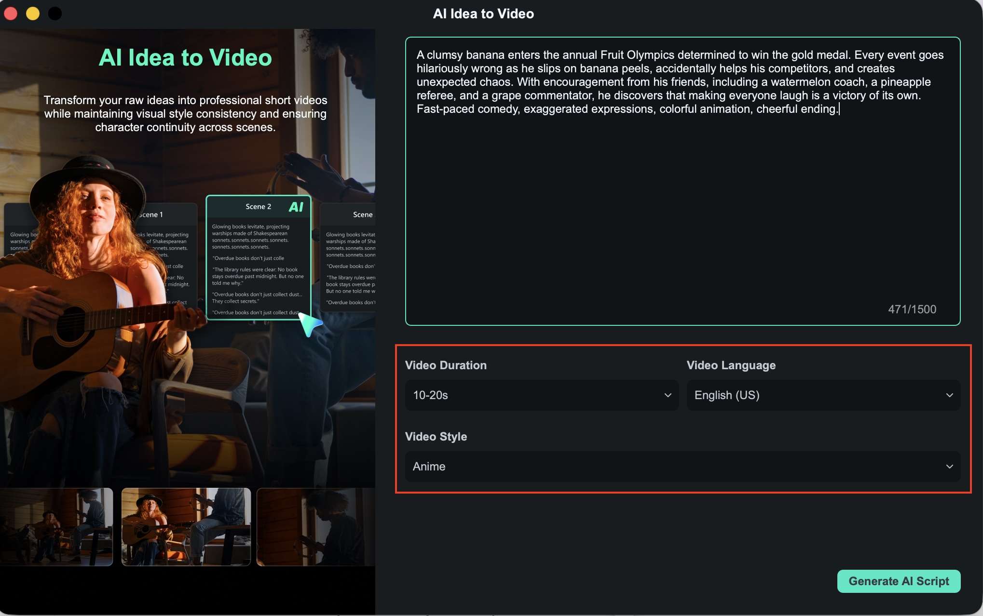Click the third dark silhouette thumbnail
The height and width of the screenshot is (616, 983).
coord(316,526)
